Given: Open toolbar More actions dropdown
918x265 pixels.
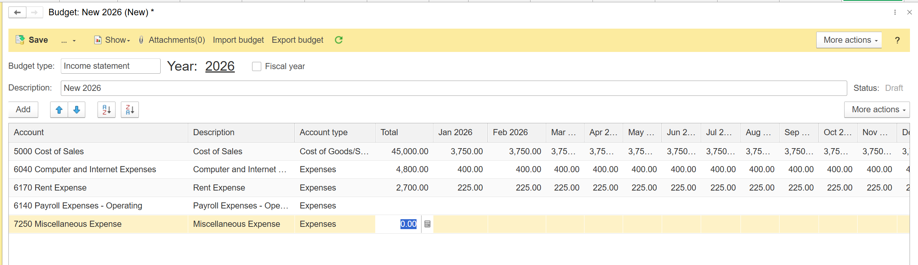Looking at the screenshot, I should 849,40.
